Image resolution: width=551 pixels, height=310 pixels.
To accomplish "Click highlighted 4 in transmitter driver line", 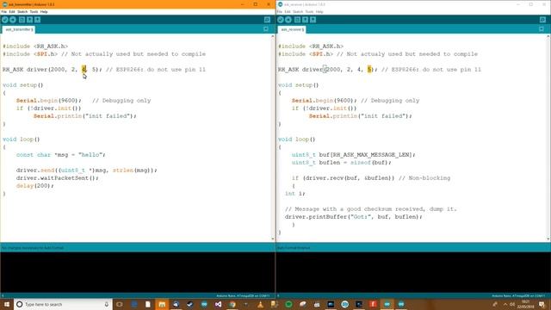I will 84,69.
